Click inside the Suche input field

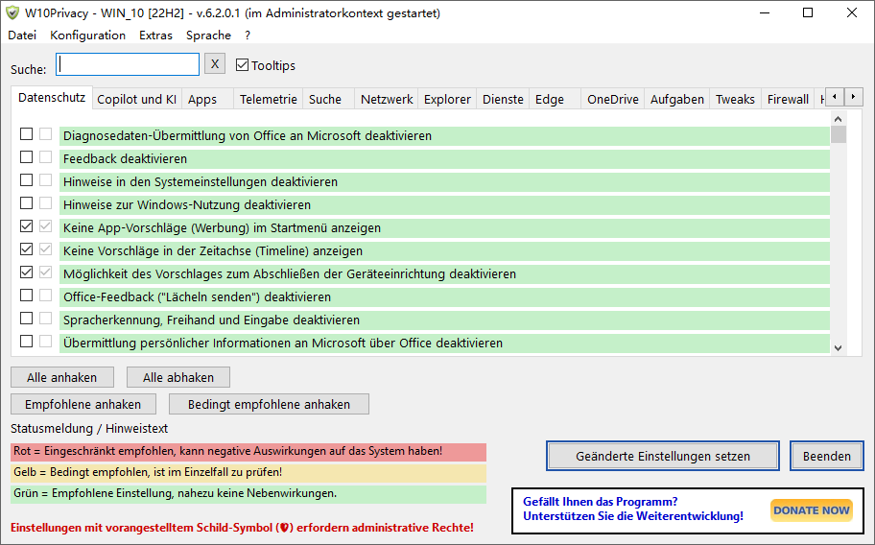pos(128,64)
